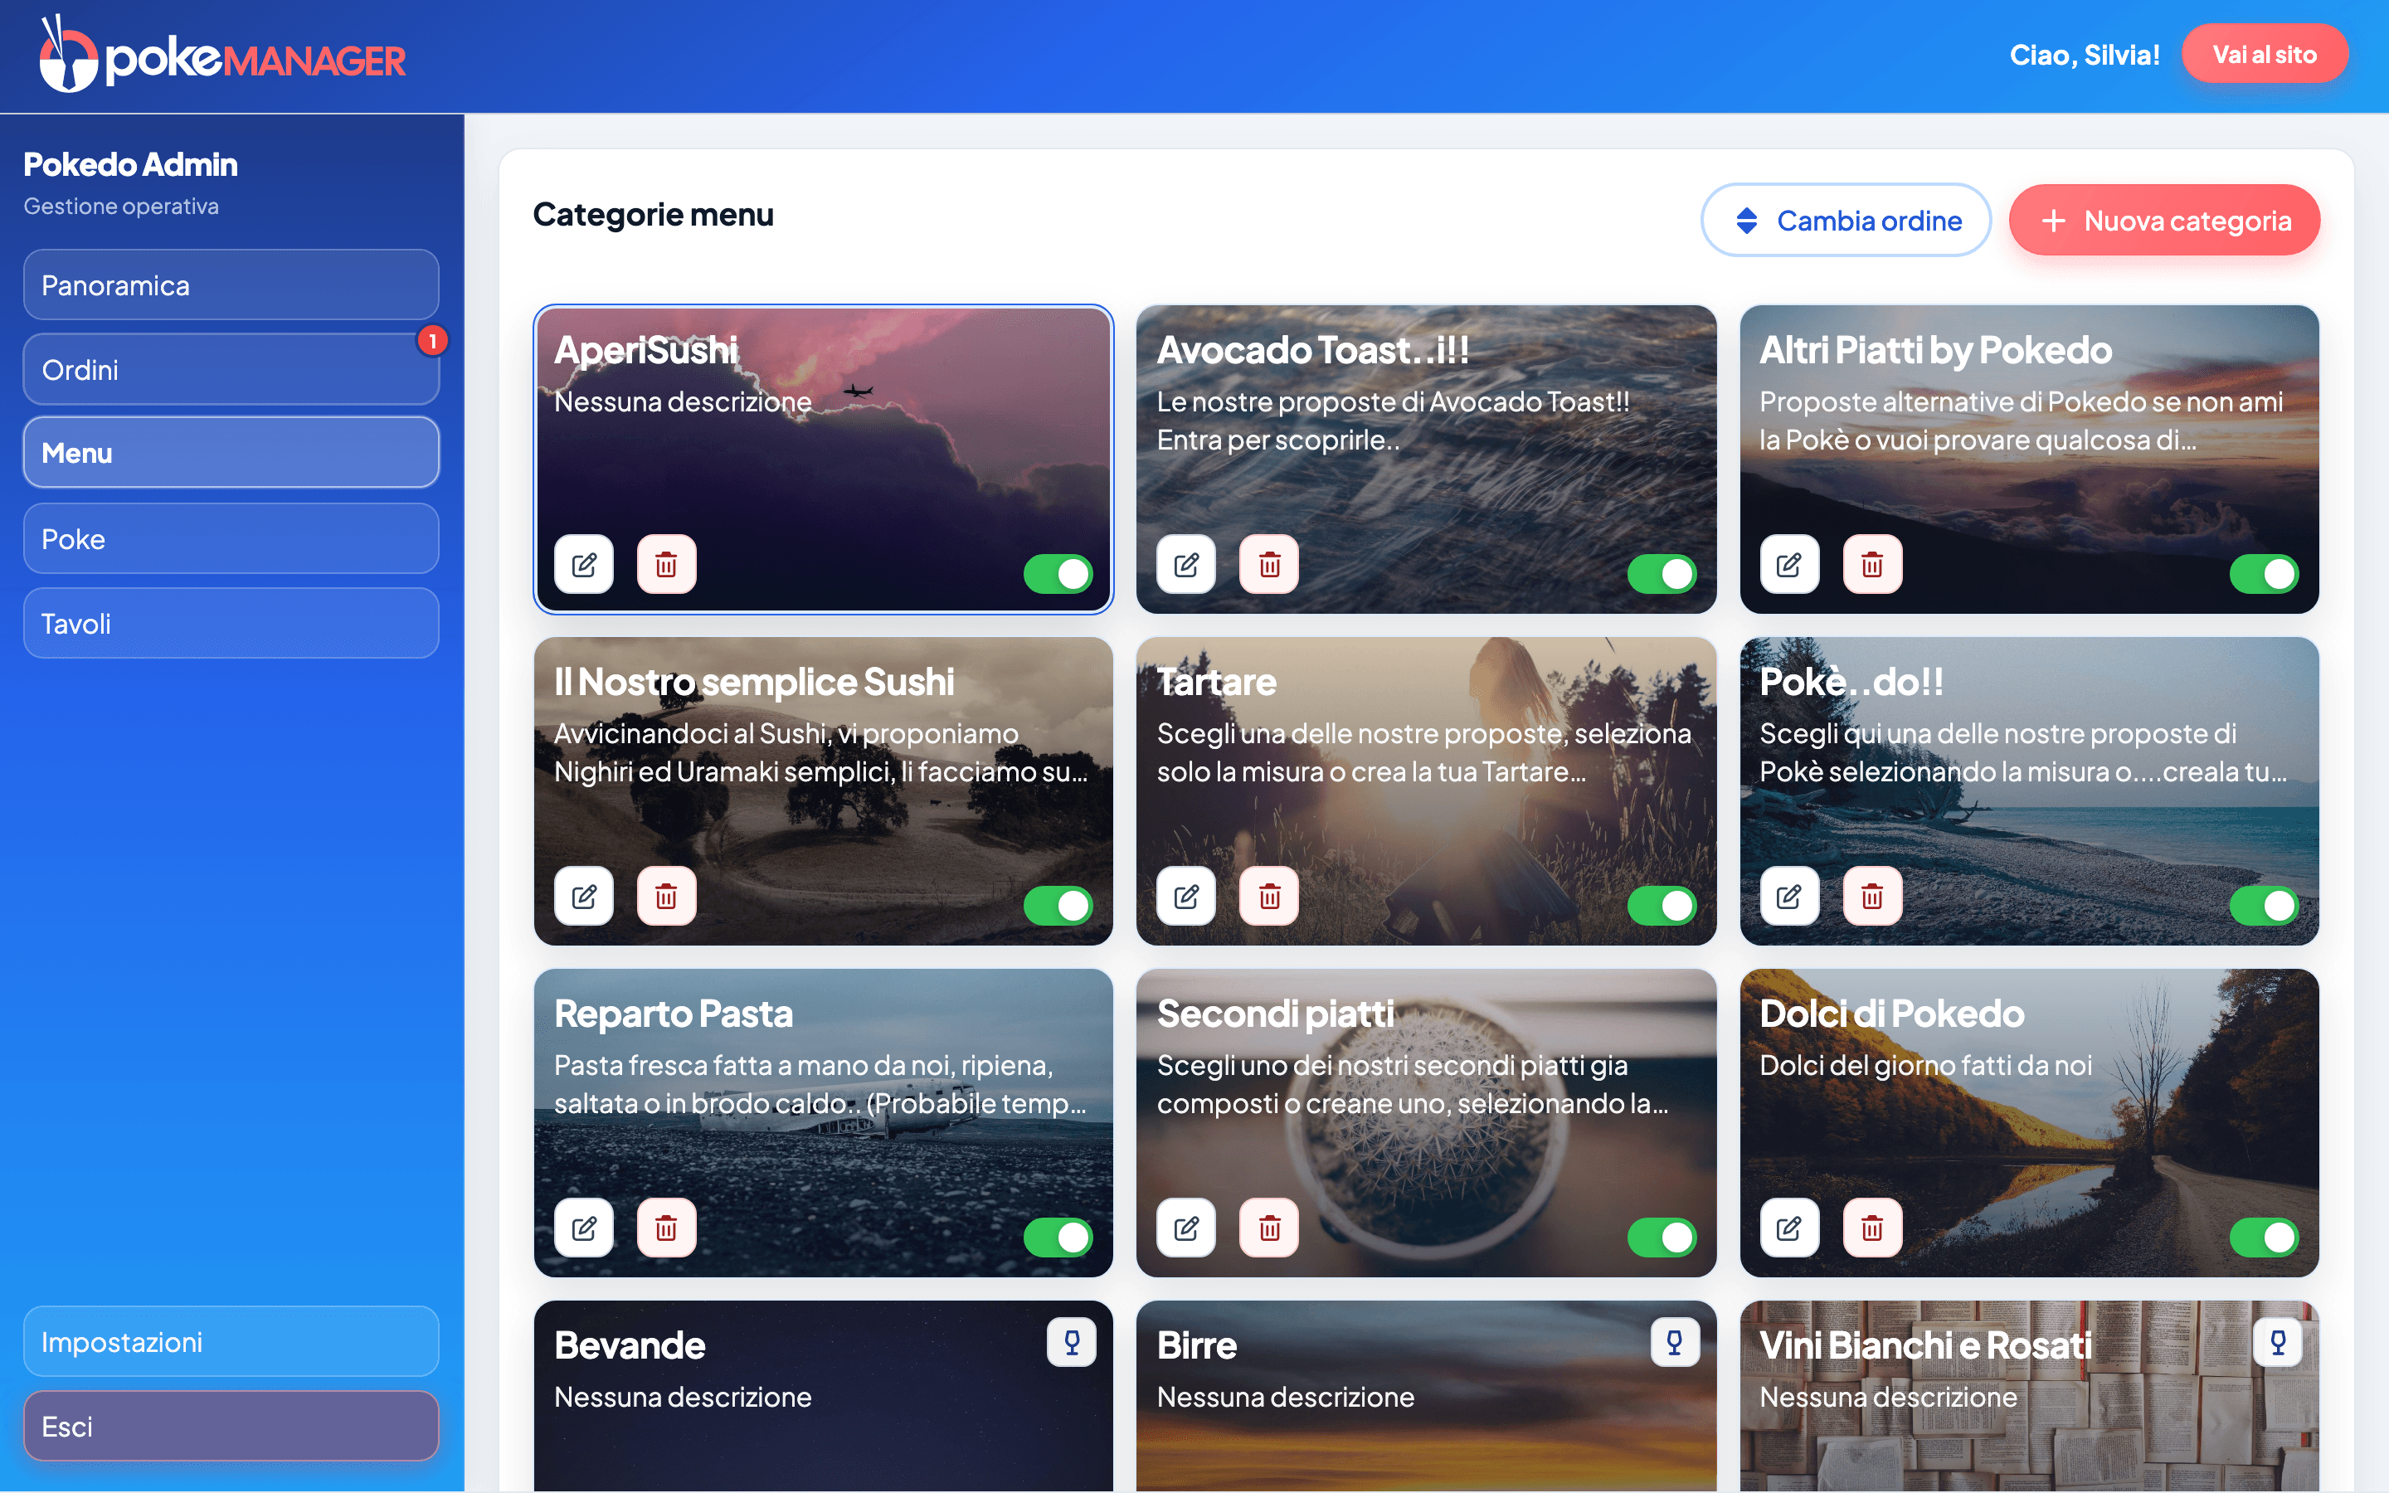Disable the Dolci di Pokedo toggle
This screenshot has height=1493, width=2389.
point(2264,1238)
